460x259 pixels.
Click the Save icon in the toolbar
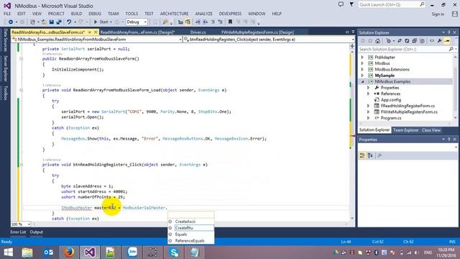coord(52,22)
